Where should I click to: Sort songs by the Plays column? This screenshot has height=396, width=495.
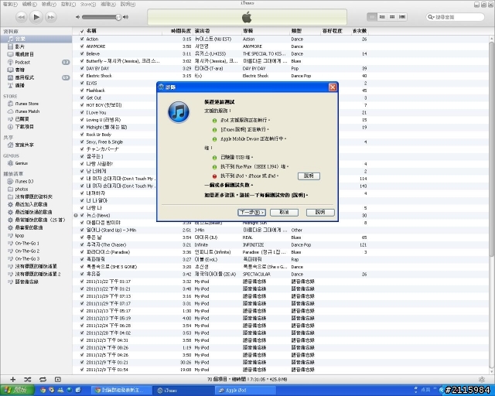[x=360, y=31]
